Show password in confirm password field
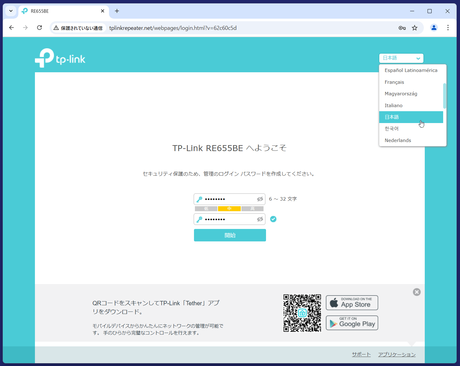This screenshot has width=460, height=366. (x=260, y=219)
